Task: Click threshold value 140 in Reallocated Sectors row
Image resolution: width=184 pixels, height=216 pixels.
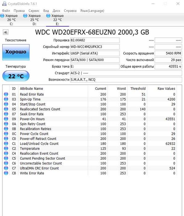Action: click(x=143, y=109)
